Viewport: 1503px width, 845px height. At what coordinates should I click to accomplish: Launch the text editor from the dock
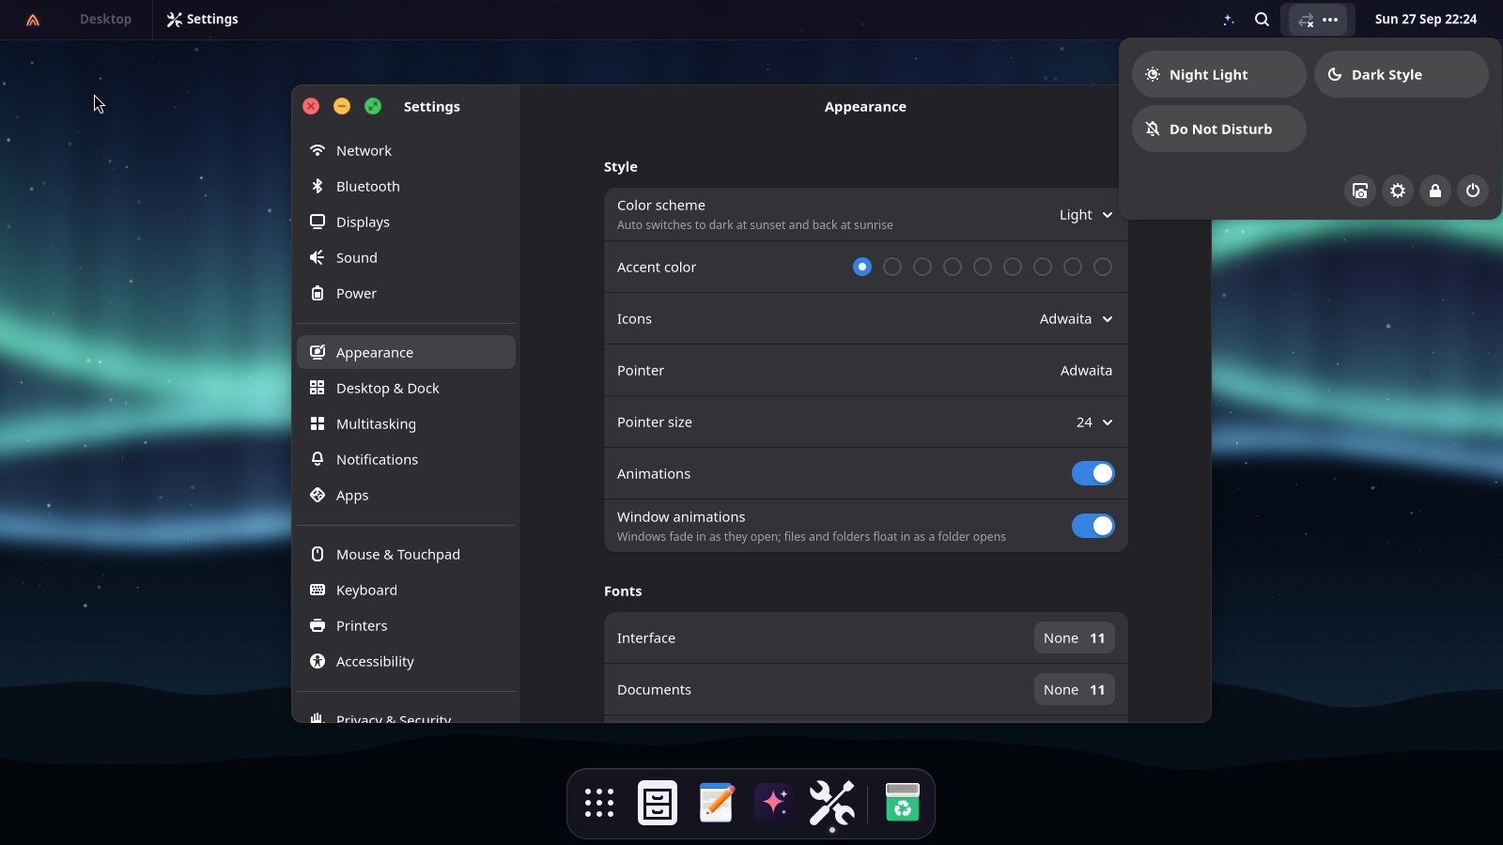tap(716, 803)
